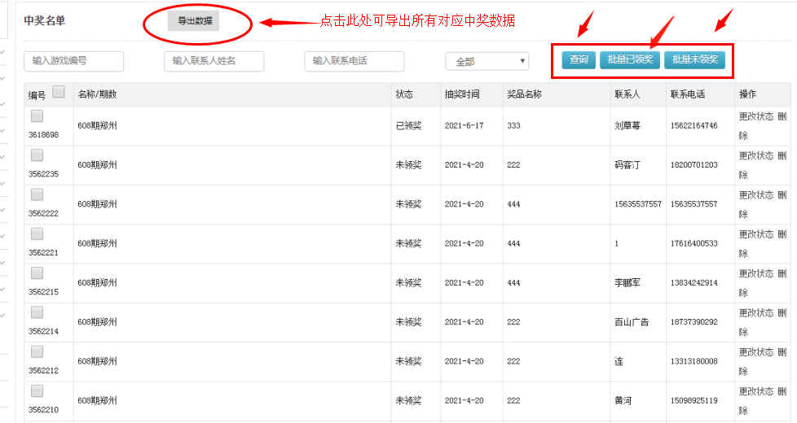Screen dimensions: 797x423
Task: Check the checkbox for record 3562215
Action: tap(37, 273)
